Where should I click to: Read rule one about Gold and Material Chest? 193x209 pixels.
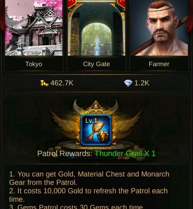pos(89,178)
